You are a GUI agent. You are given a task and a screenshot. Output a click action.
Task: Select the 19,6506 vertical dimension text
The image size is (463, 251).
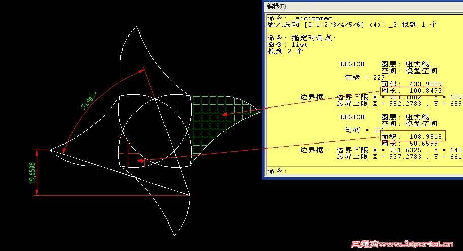click(x=32, y=172)
